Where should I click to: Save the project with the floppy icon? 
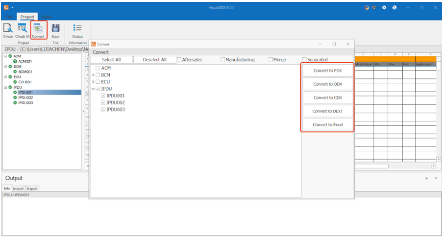[55, 29]
